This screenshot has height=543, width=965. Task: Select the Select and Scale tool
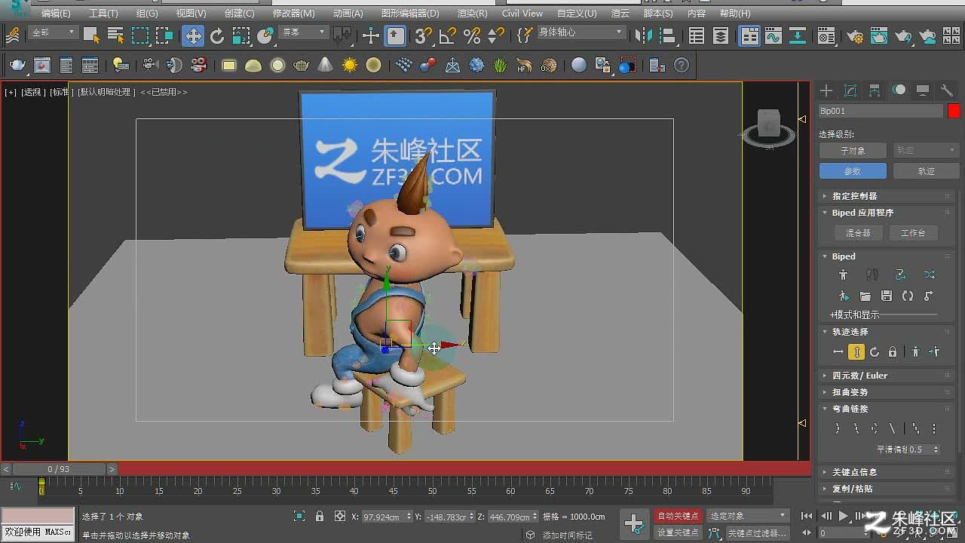coord(241,35)
